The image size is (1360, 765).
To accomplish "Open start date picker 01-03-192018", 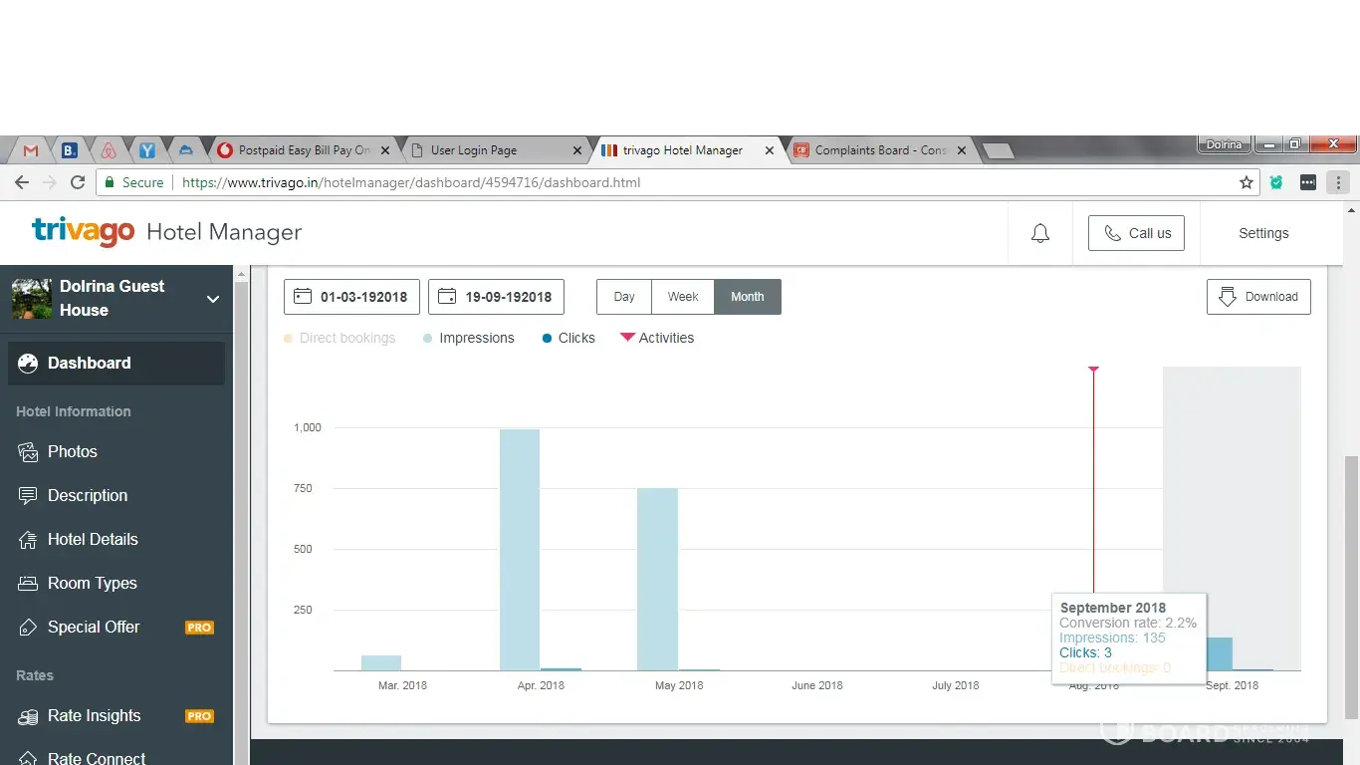I will (351, 297).
